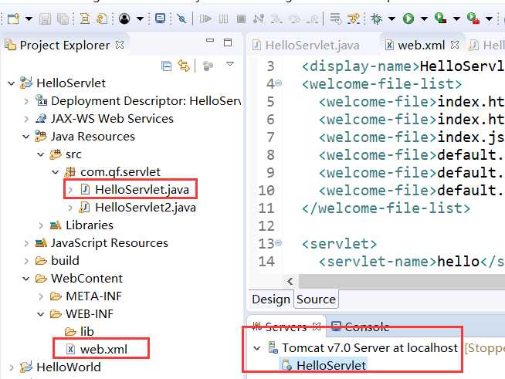The width and height of the screenshot is (505, 379).
Task: Switch to the HelloServlet.java editor tab
Action: [312, 45]
